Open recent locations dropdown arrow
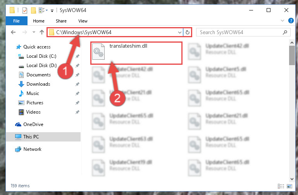The height and width of the screenshot is (195, 298). 34,32
